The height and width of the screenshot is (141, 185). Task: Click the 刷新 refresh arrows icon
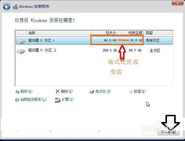(17, 92)
